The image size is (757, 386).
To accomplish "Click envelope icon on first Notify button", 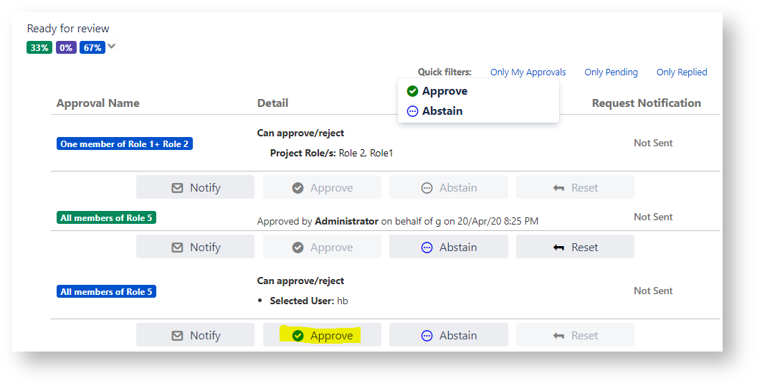I will (177, 188).
